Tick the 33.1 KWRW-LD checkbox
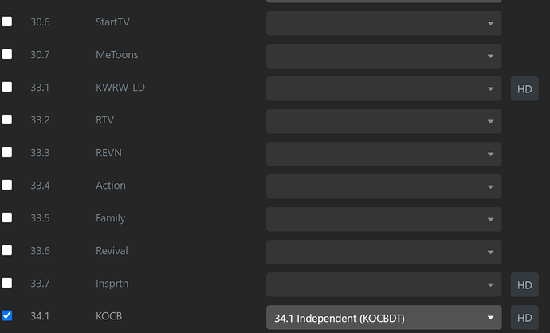This screenshot has width=550, height=333. tap(7, 87)
